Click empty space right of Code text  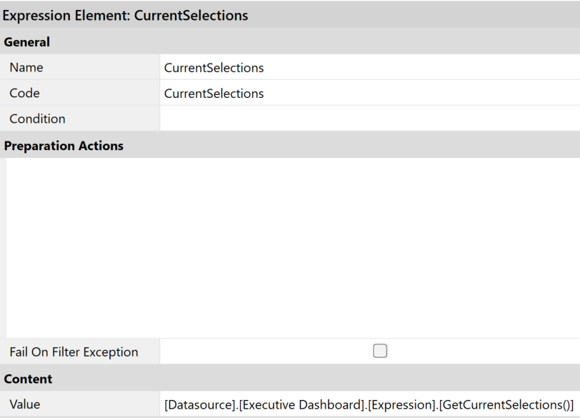(x=429, y=94)
